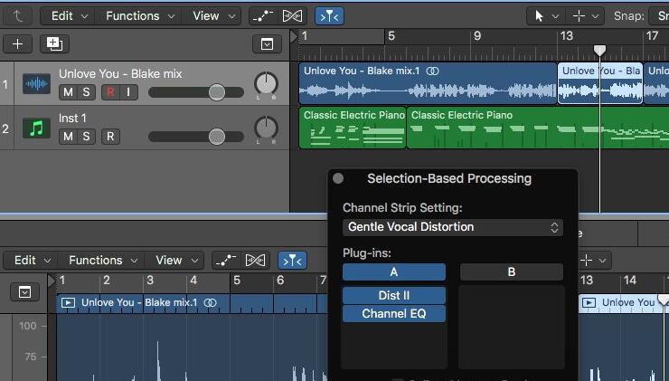Click the add new track plus button

18,43
